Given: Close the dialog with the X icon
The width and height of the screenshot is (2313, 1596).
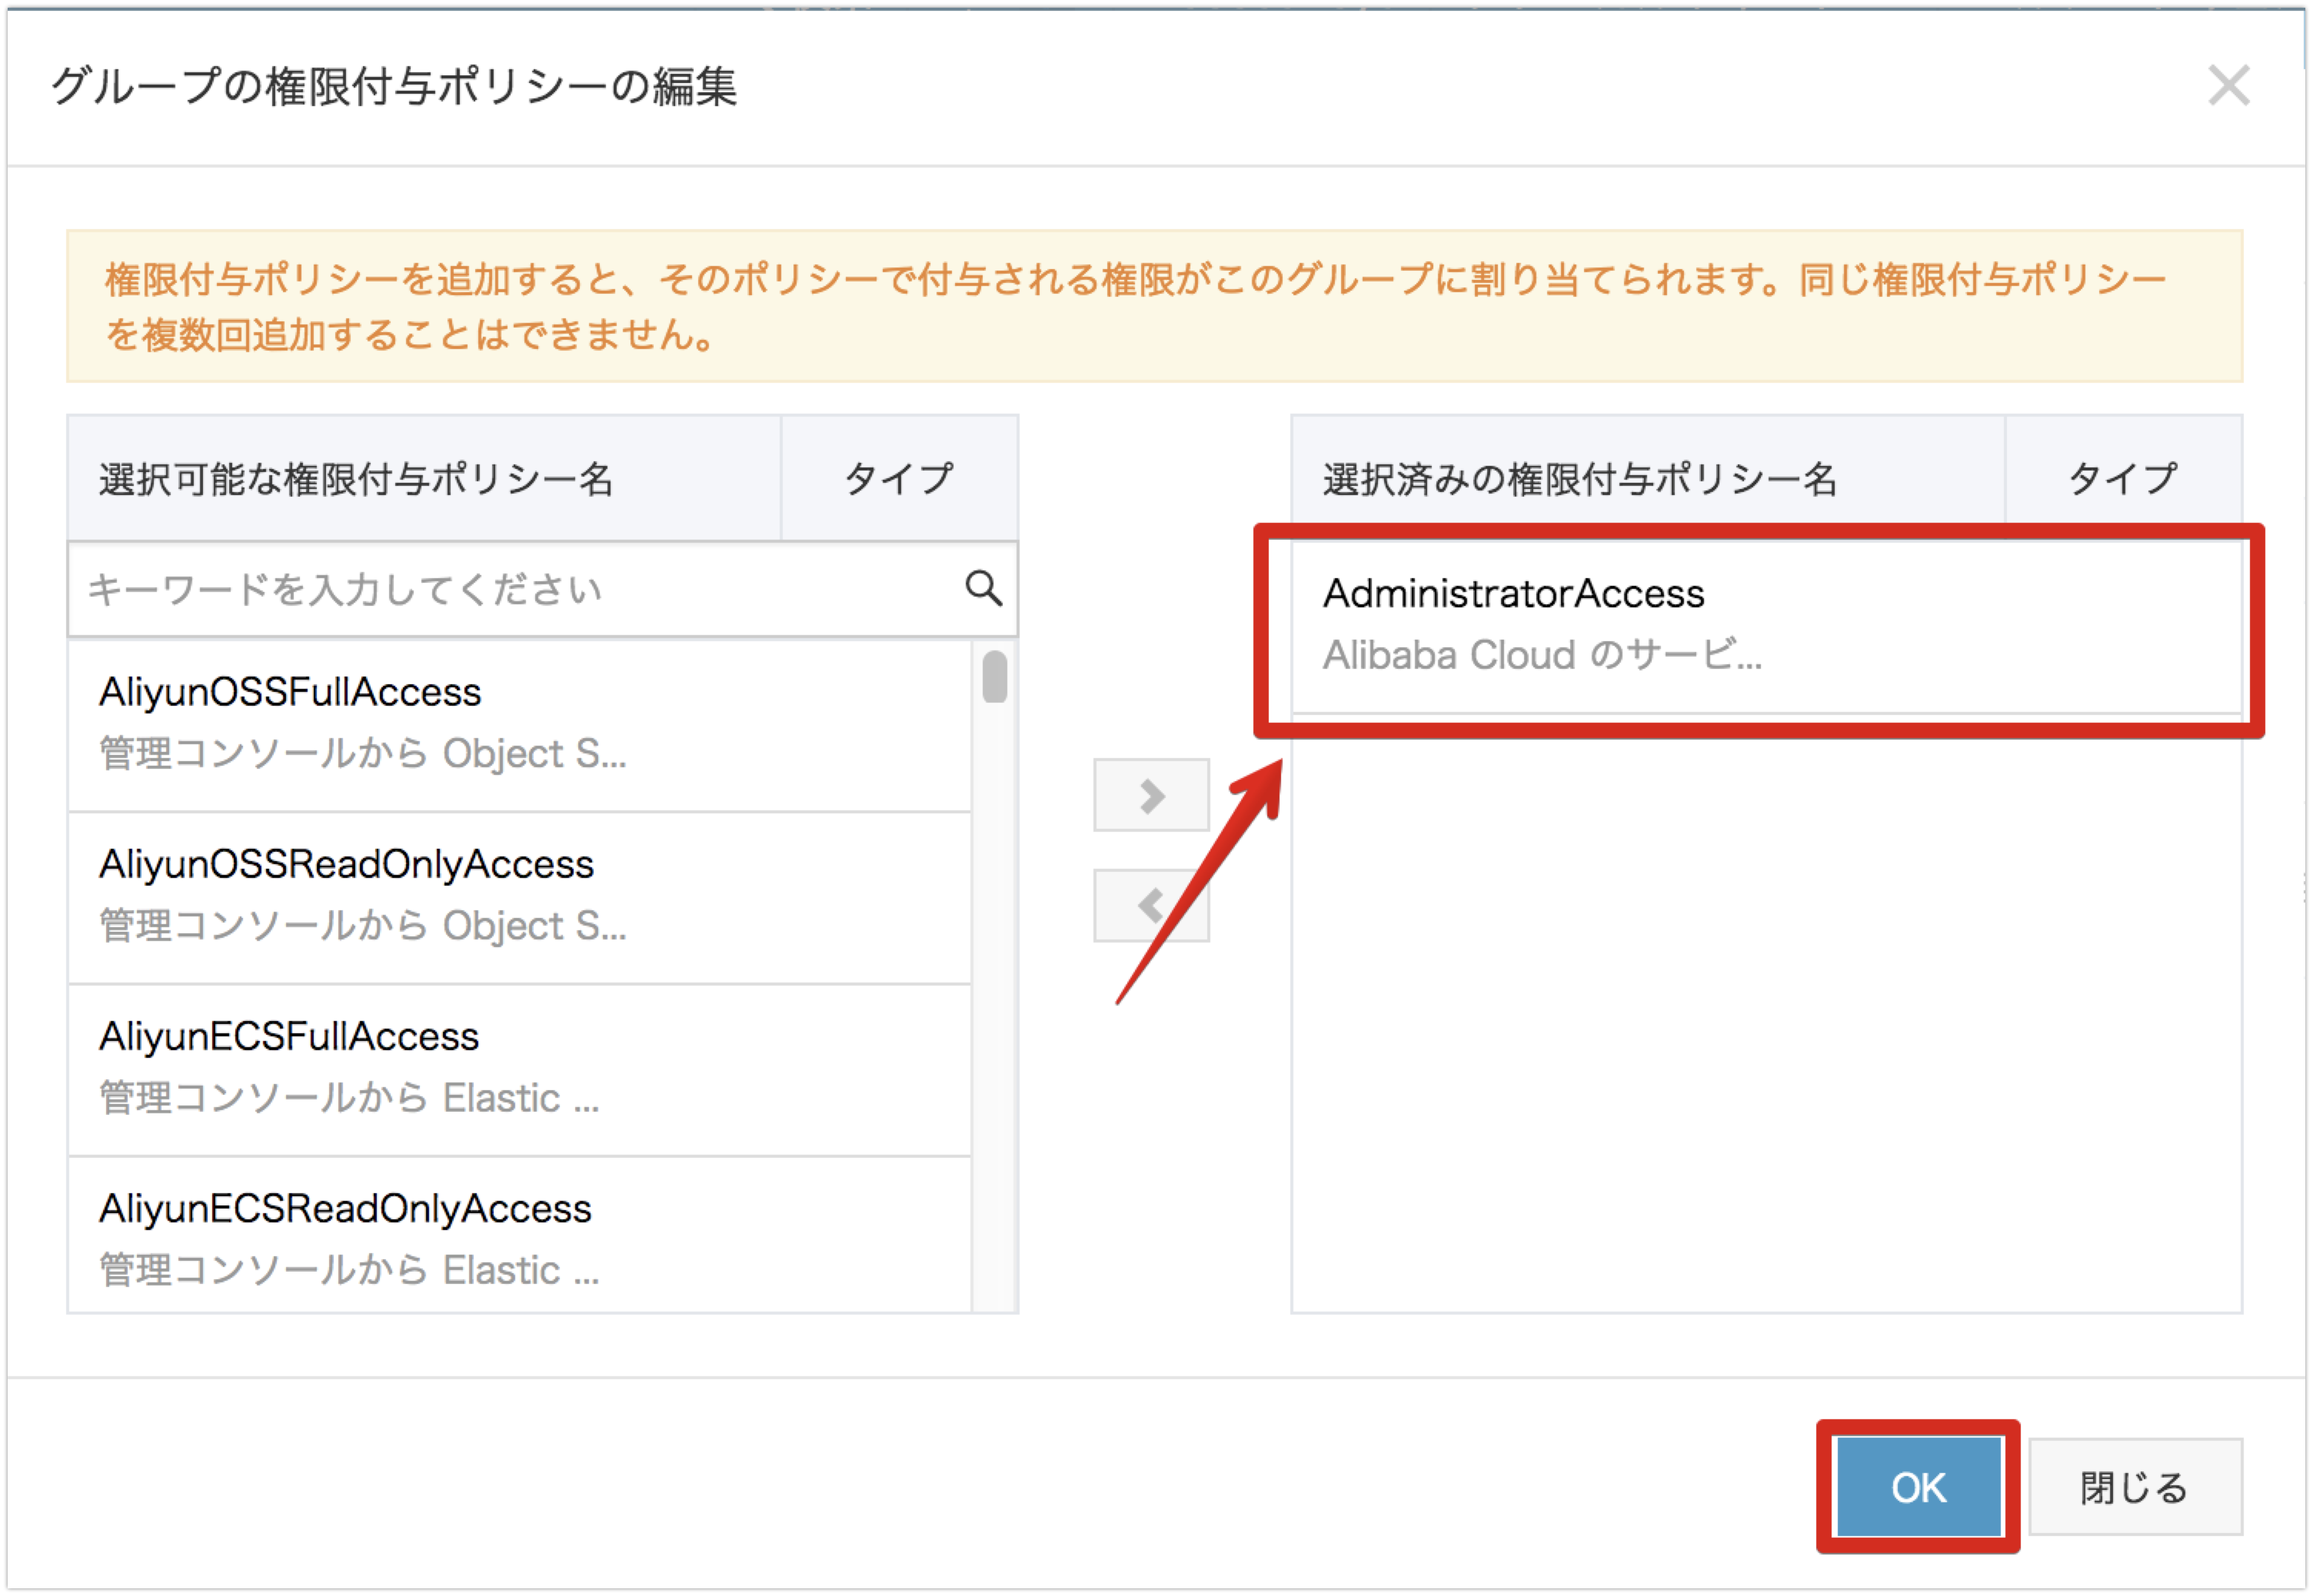Looking at the screenshot, I should pos(2228,85).
